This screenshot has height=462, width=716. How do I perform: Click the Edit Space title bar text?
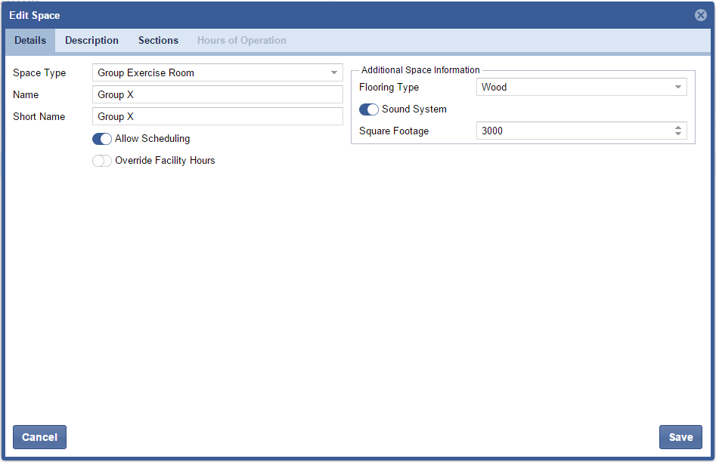(35, 15)
